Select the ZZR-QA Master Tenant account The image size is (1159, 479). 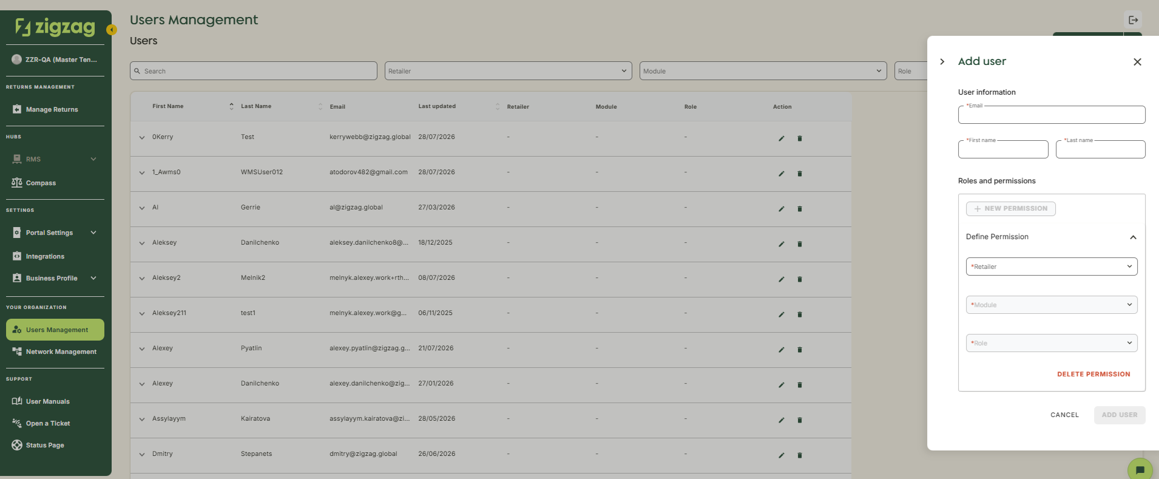(55, 59)
